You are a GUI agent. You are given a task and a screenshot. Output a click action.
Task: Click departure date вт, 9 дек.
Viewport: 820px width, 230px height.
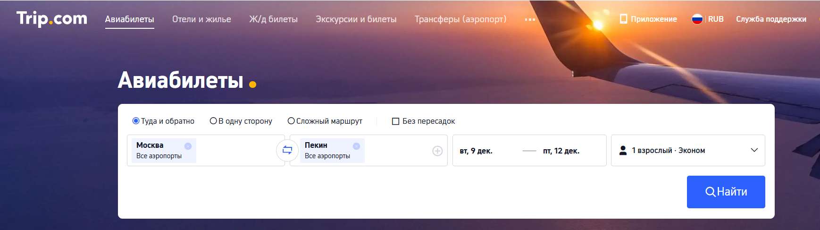coord(476,151)
